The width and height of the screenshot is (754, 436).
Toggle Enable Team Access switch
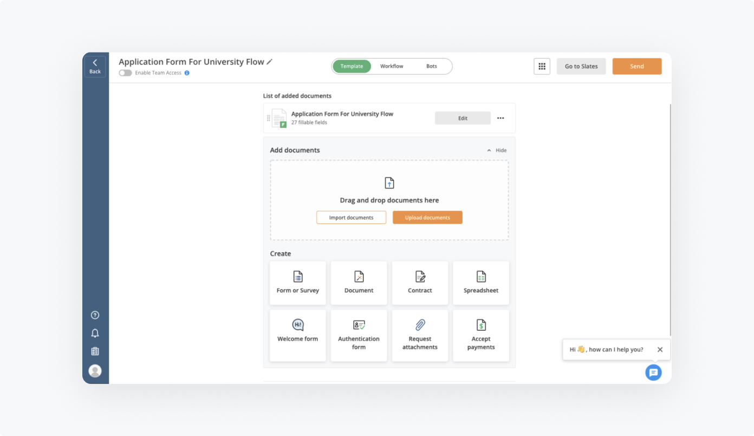[125, 73]
